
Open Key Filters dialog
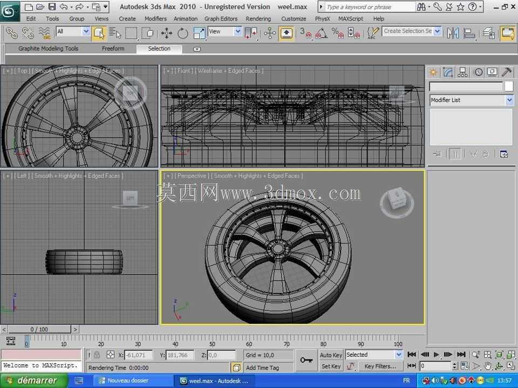[380, 366]
